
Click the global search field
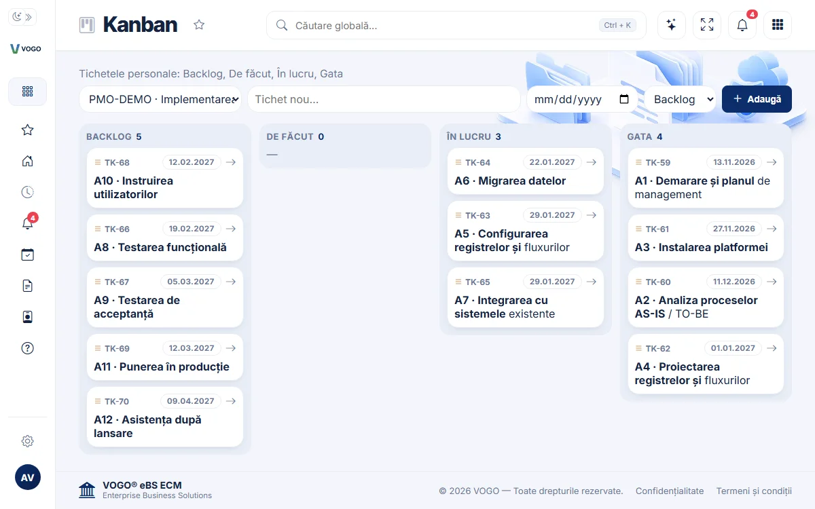click(x=456, y=25)
